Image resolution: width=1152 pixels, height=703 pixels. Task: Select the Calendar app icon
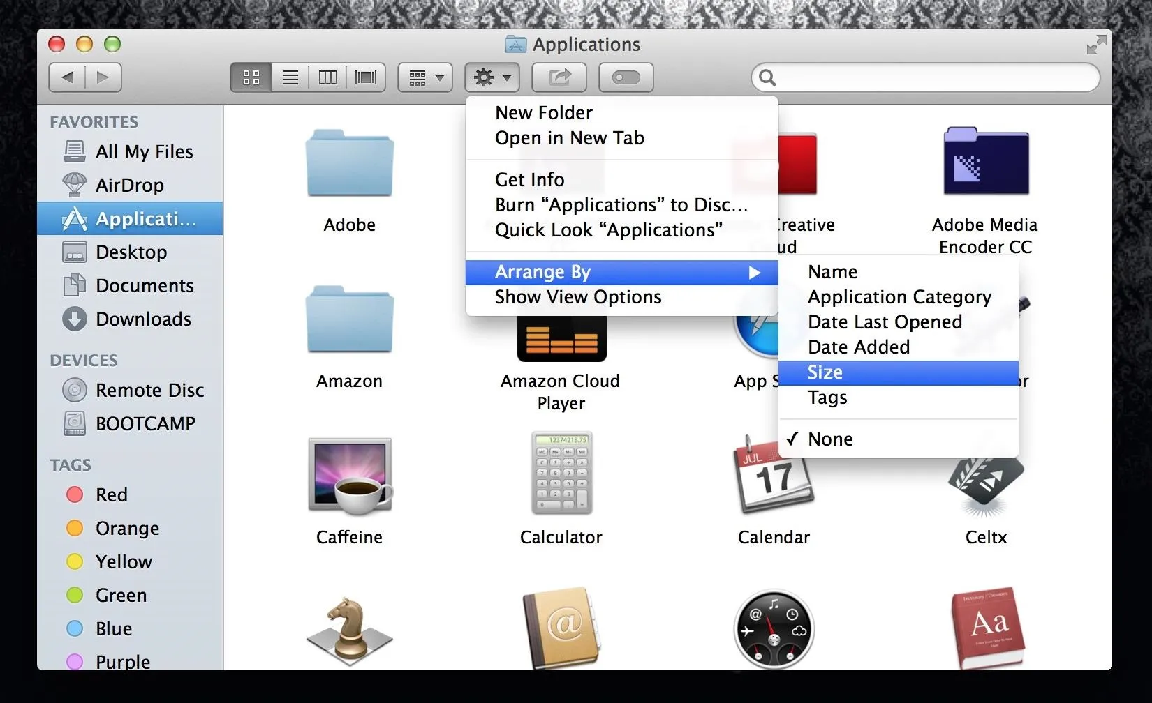coord(774,476)
